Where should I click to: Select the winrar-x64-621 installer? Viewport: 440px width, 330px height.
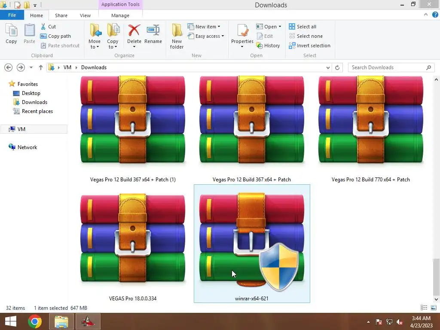coord(252,244)
